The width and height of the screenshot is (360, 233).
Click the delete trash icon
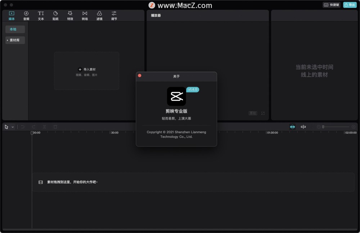[55, 127]
